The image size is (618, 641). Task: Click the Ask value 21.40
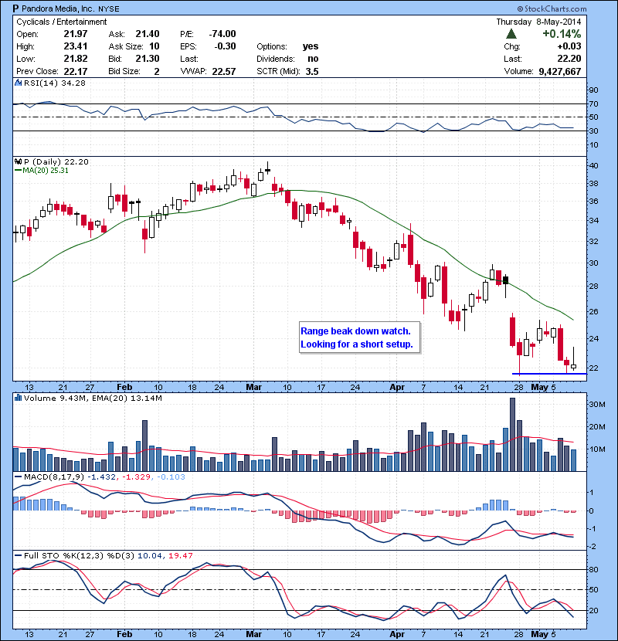coord(148,34)
